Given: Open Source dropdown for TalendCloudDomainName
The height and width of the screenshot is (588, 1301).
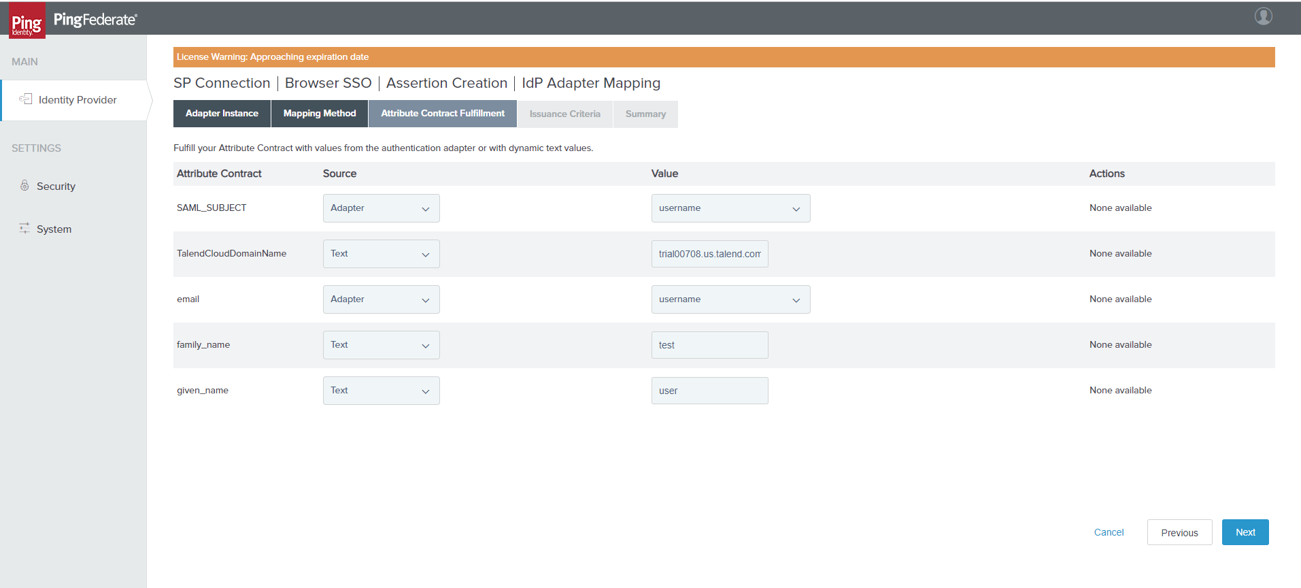Looking at the screenshot, I should point(382,254).
